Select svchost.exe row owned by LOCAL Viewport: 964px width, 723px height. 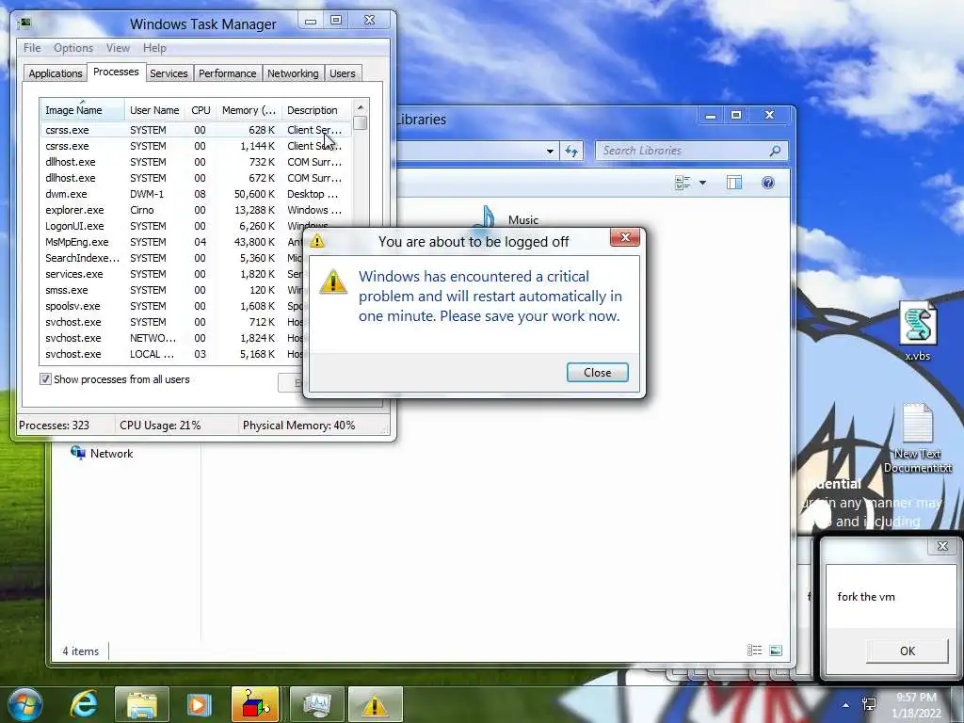(172, 354)
